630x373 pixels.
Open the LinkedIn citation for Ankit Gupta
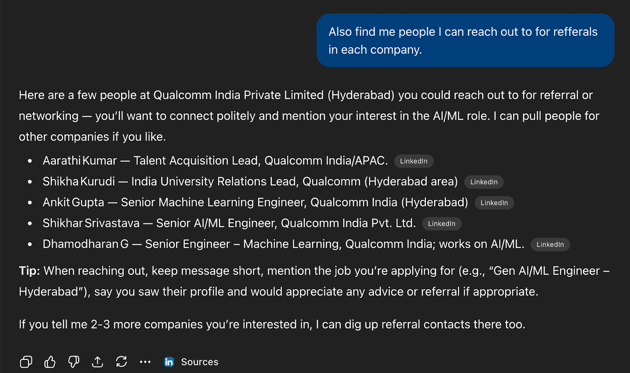pyautogui.click(x=494, y=203)
